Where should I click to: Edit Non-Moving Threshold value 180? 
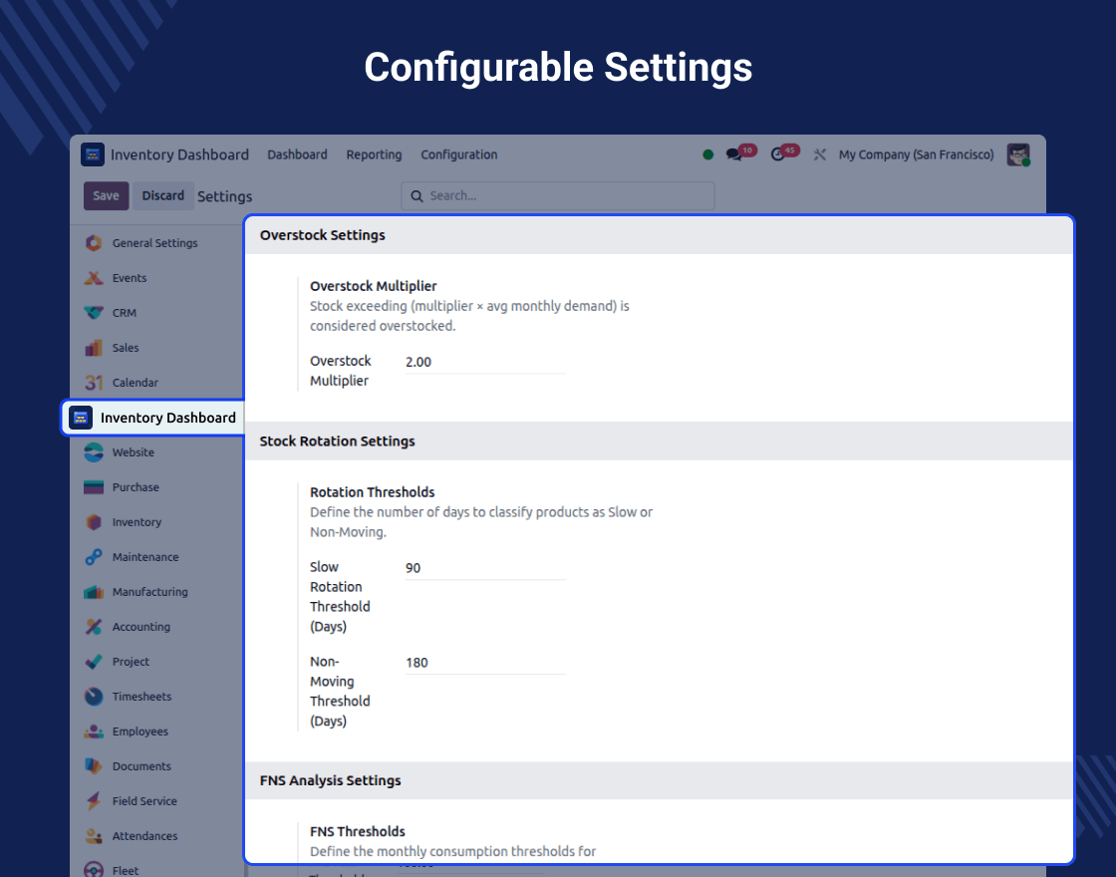pyautogui.click(x=485, y=663)
